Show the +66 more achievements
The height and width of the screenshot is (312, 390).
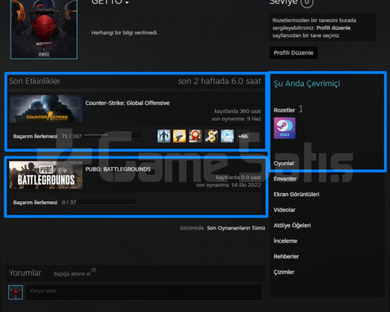point(243,137)
